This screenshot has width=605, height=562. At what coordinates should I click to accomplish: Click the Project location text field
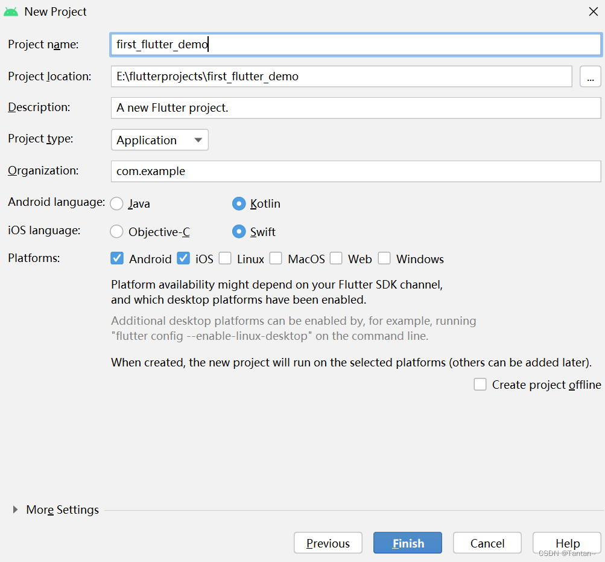pos(341,77)
